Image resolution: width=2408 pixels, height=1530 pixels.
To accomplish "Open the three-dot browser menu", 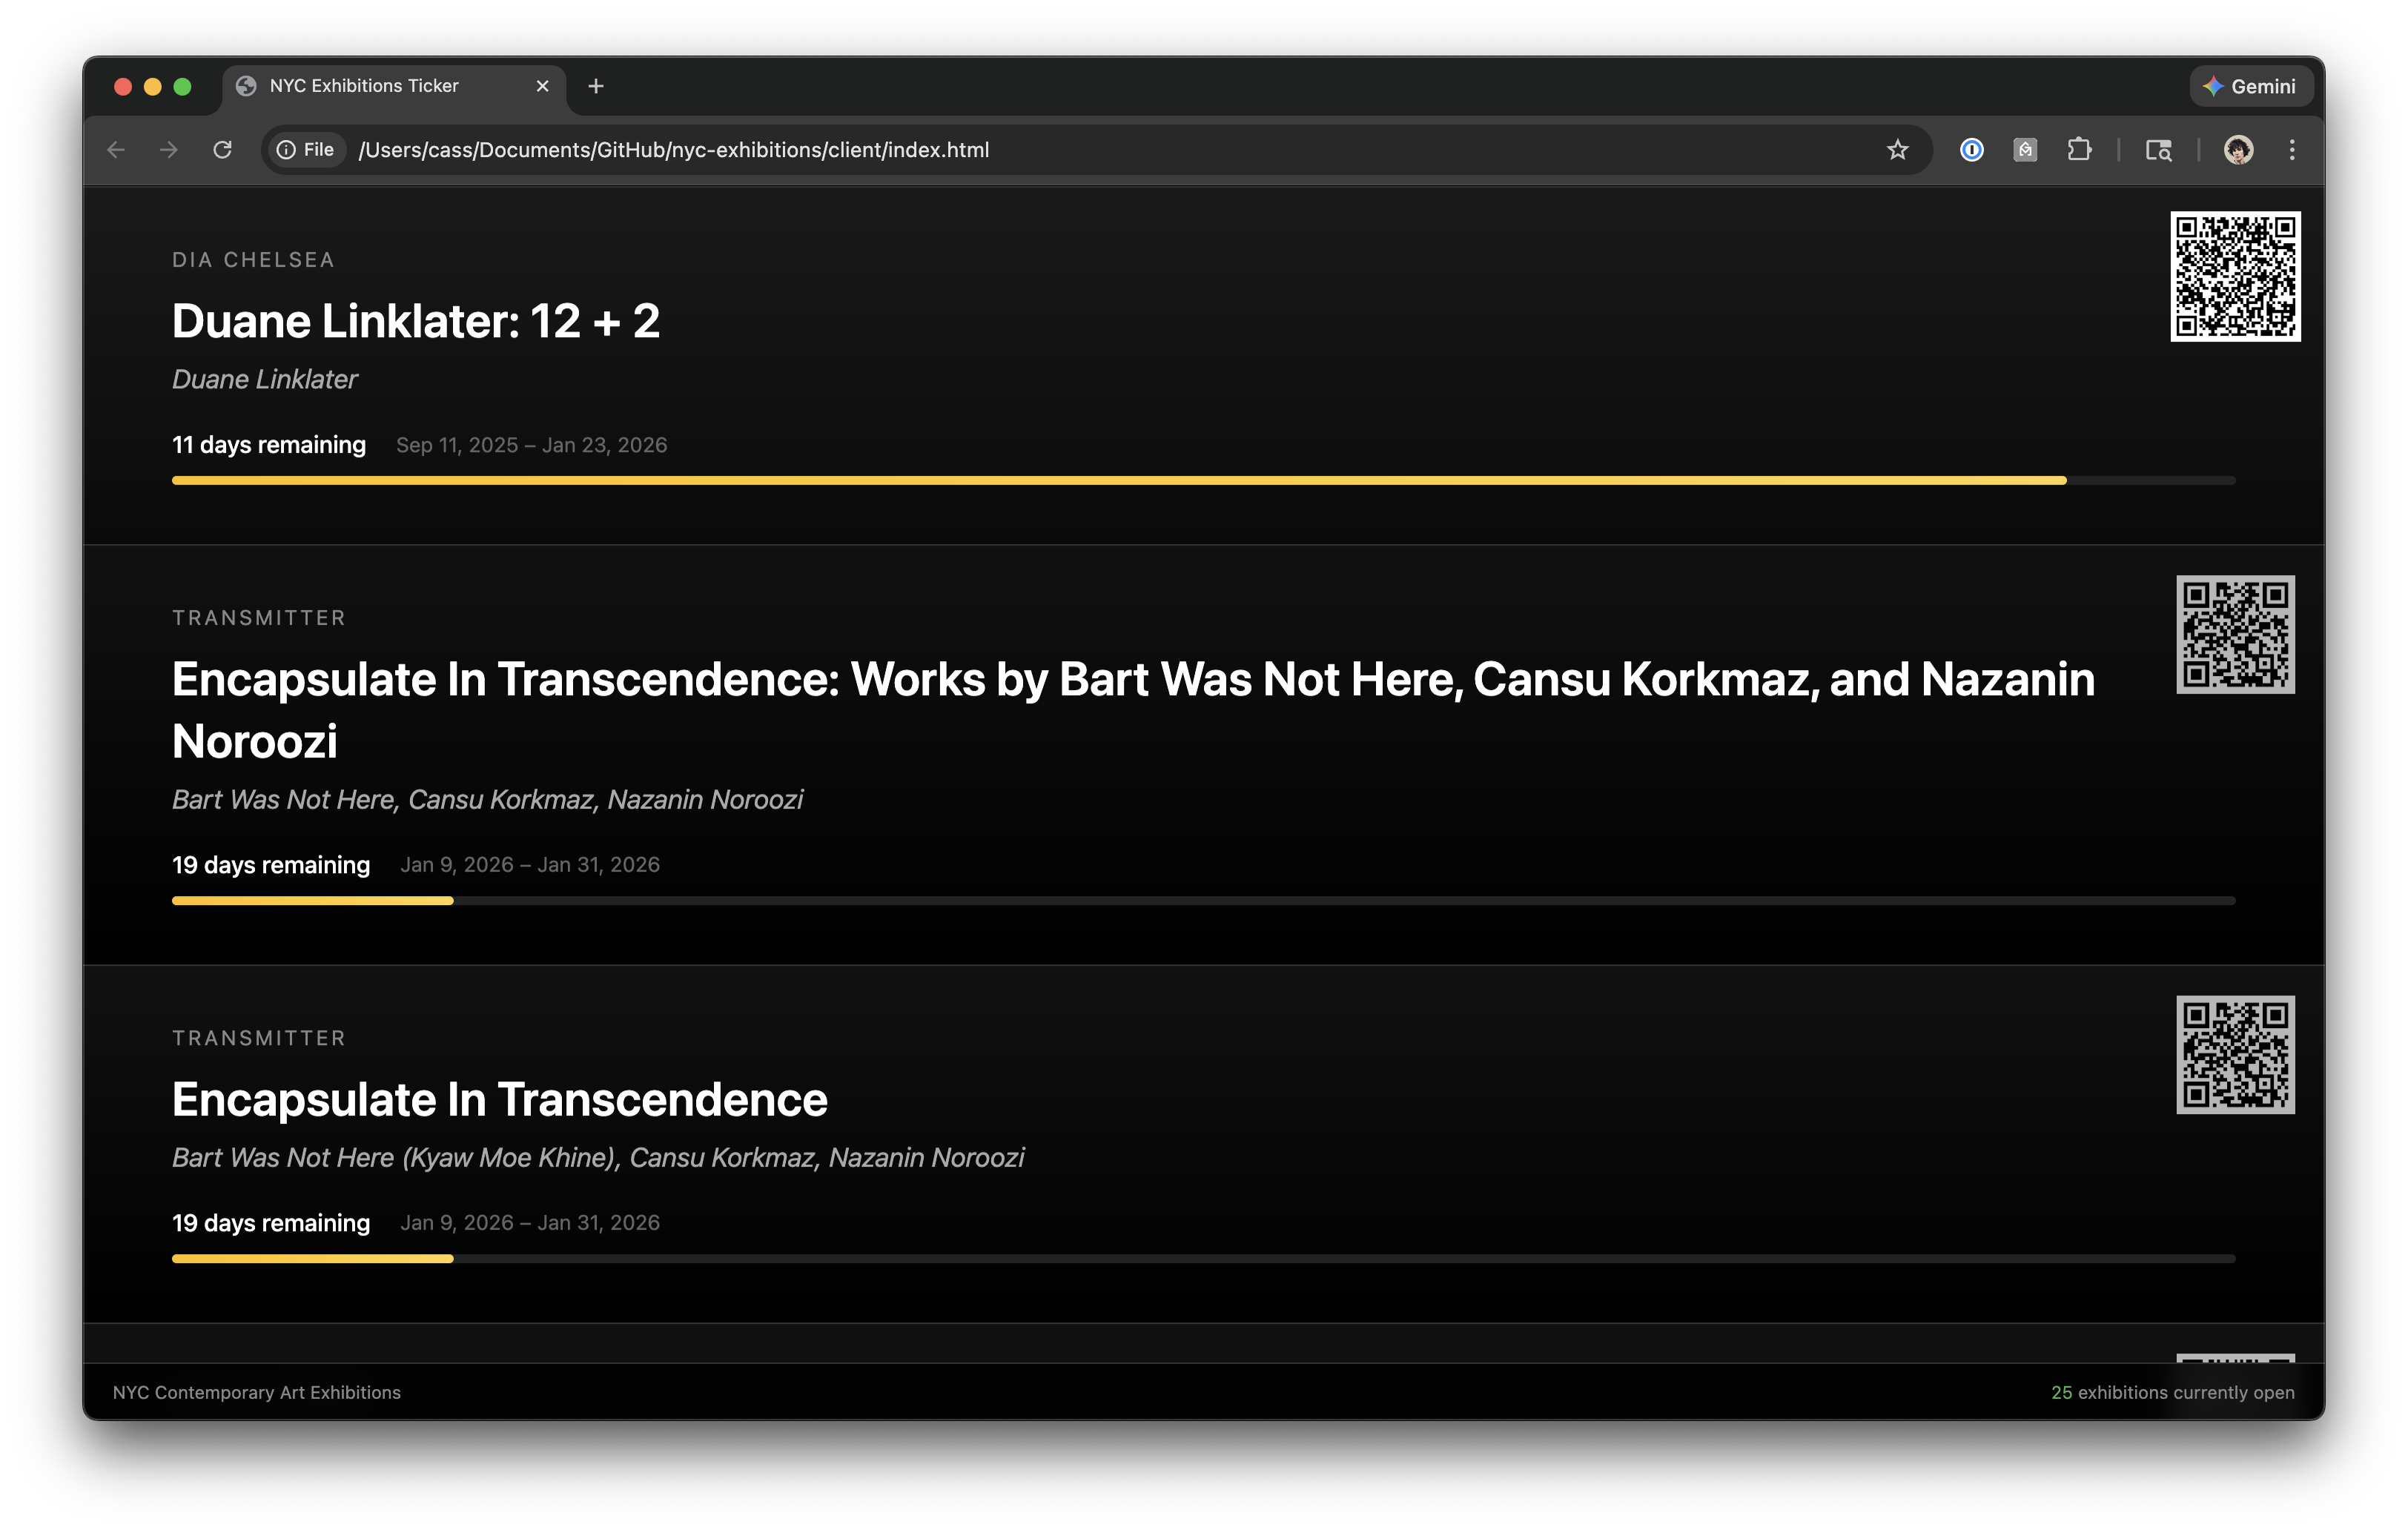I will 2292,150.
